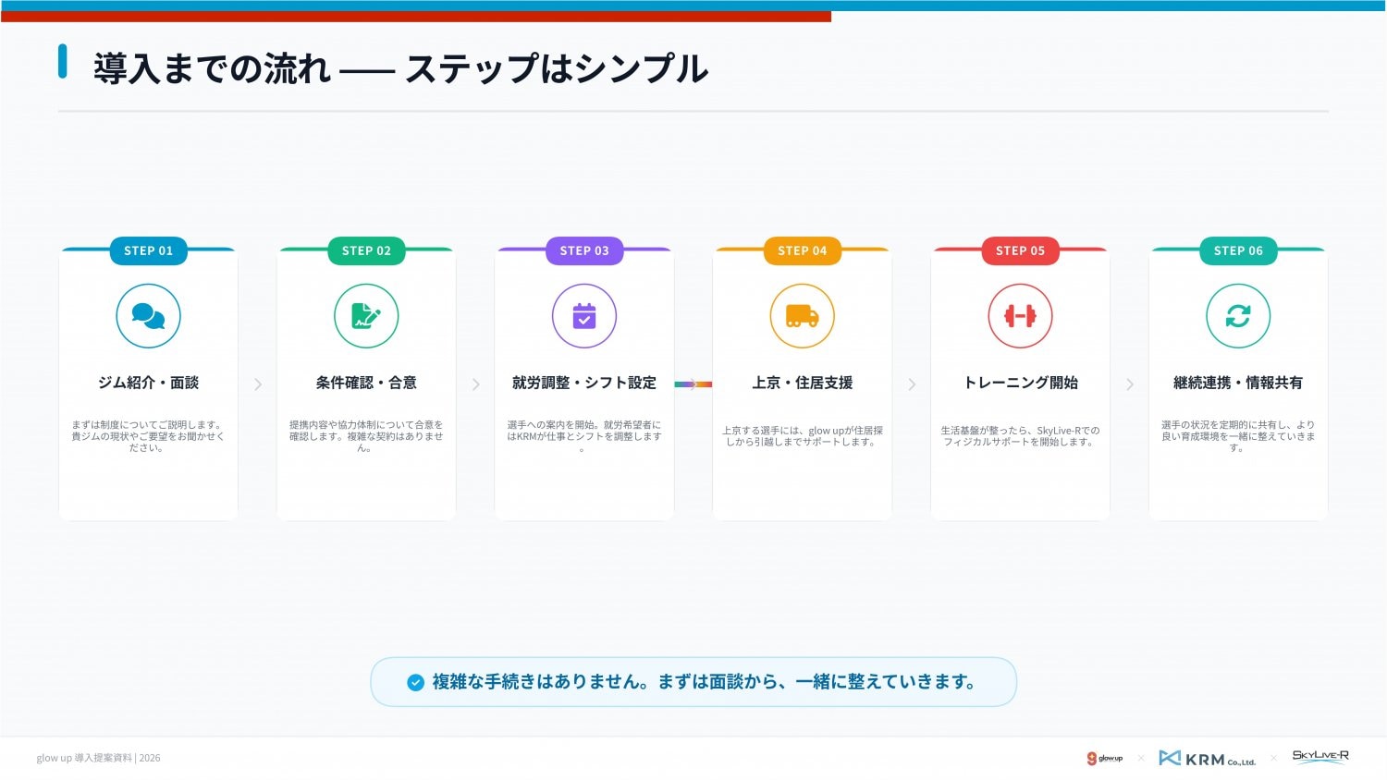The height and width of the screenshot is (780, 1387).
Task: Click the STEP 06 teal badge
Action: 1238,250
